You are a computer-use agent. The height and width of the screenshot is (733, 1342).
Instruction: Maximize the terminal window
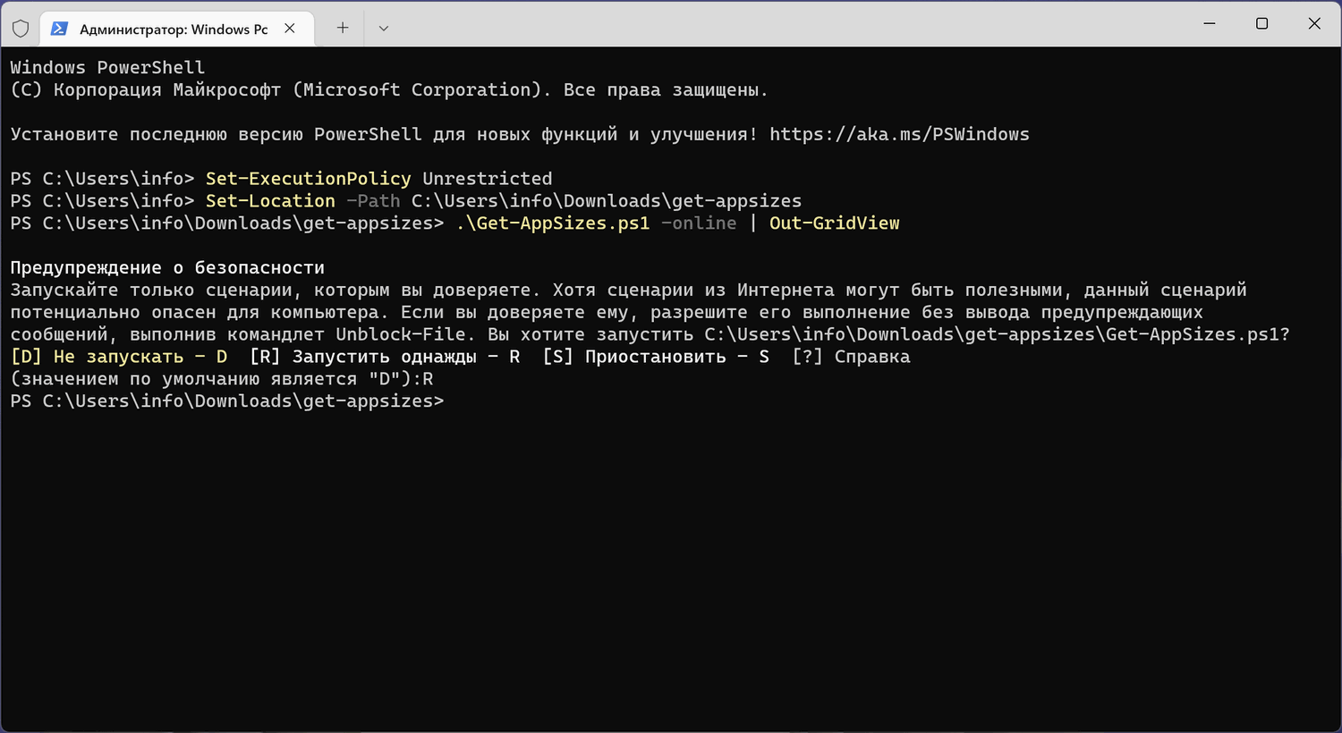[x=1262, y=23]
